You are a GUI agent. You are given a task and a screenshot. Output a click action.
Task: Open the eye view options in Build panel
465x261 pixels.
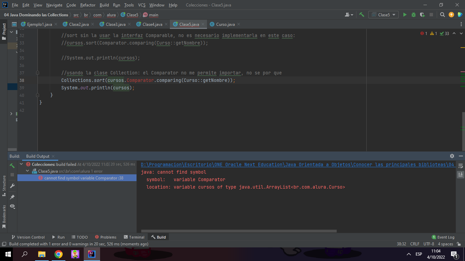point(12,206)
